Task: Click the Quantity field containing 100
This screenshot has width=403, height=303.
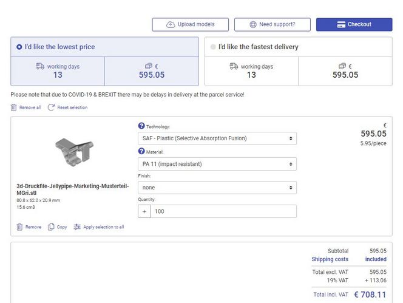Action: coord(223,211)
